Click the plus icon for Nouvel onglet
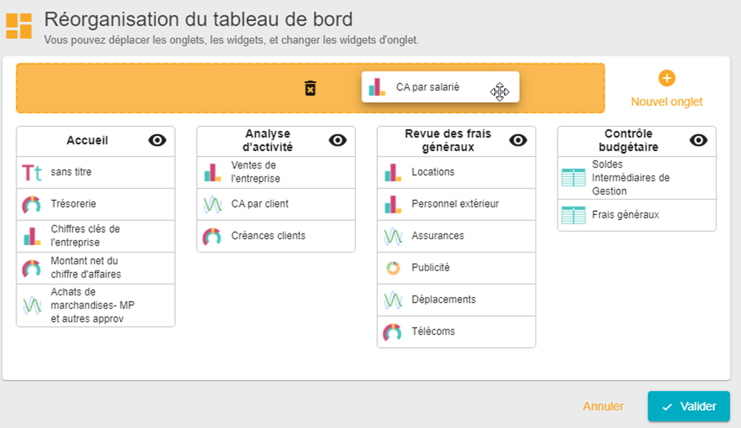 [667, 78]
